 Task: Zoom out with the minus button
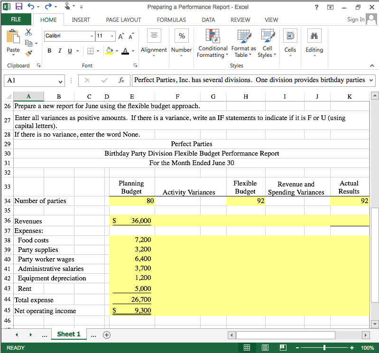pos(297,348)
